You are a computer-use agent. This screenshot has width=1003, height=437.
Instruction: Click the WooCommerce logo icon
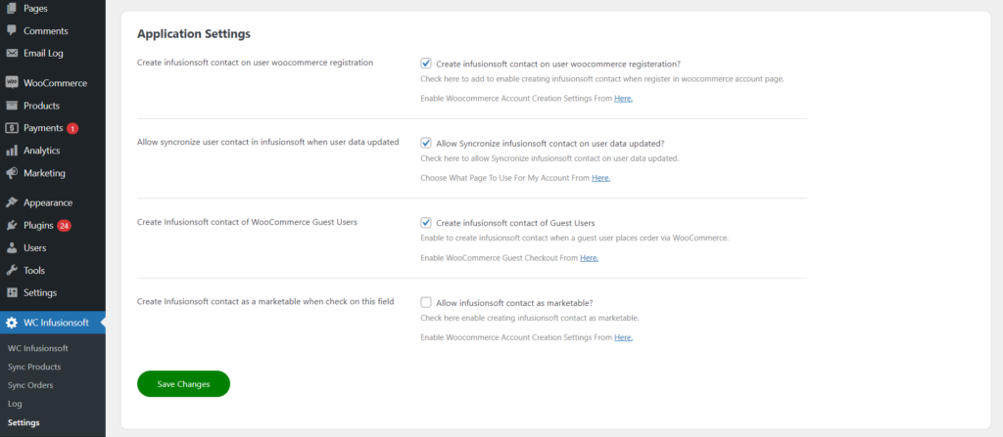click(12, 83)
